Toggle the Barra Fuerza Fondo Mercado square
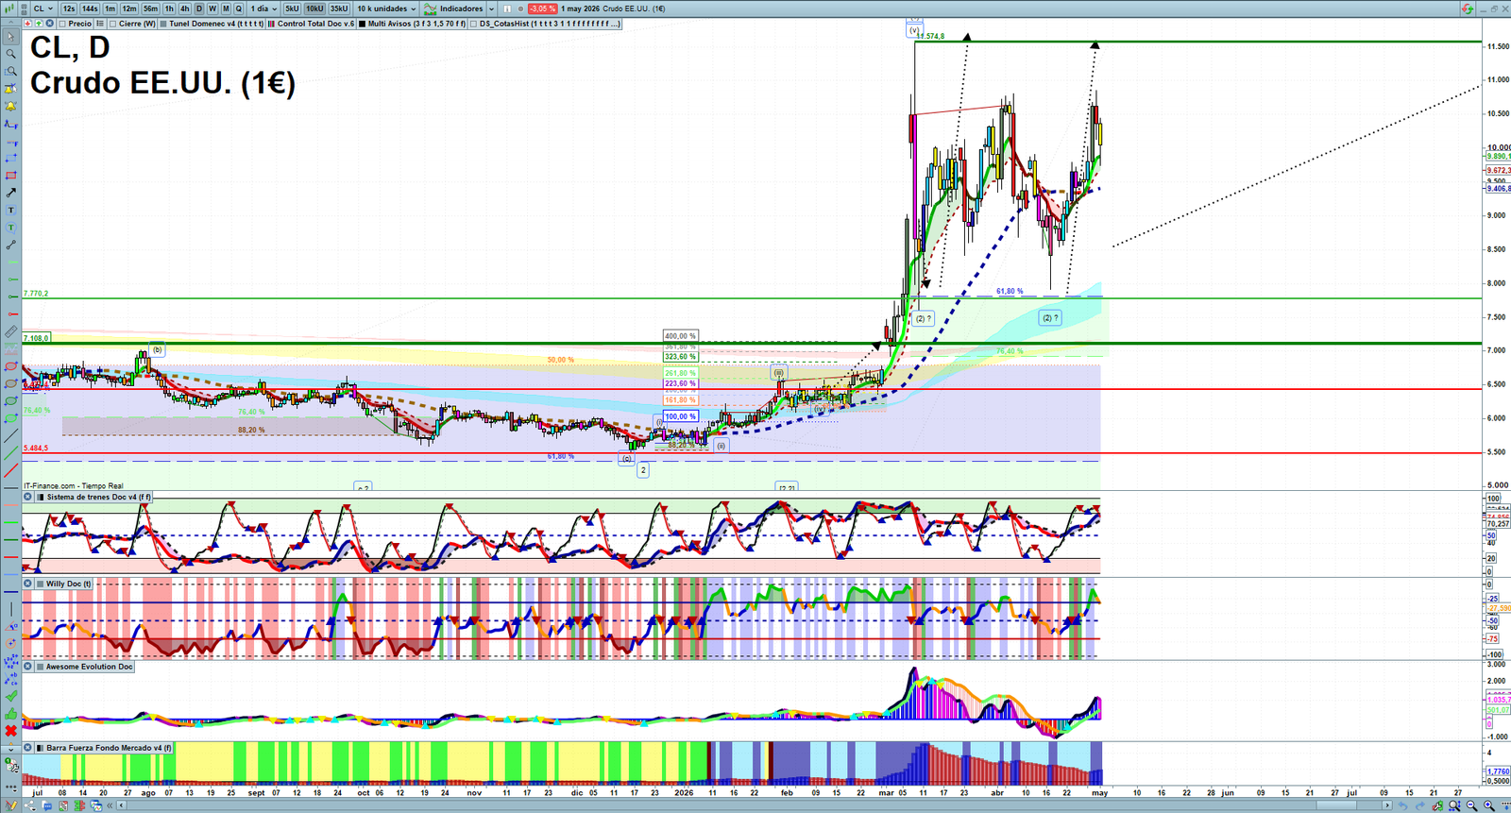The image size is (1511, 813). click(40, 748)
